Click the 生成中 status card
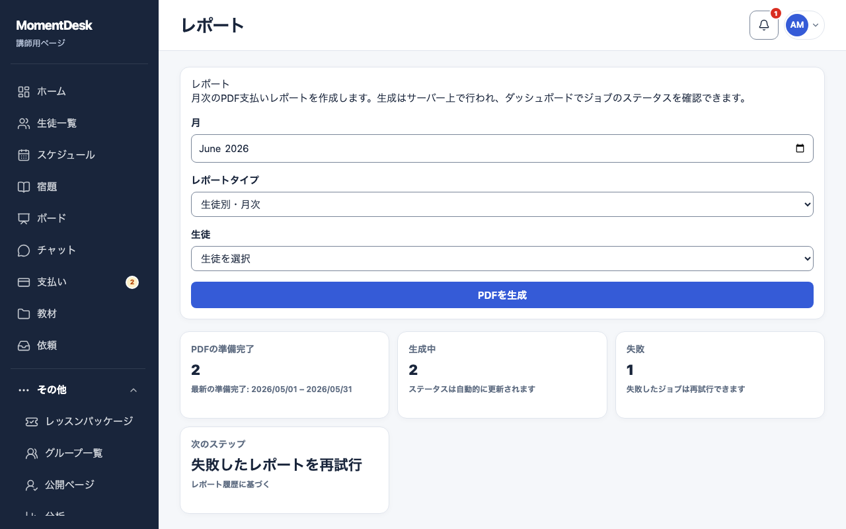 (502, 375)
